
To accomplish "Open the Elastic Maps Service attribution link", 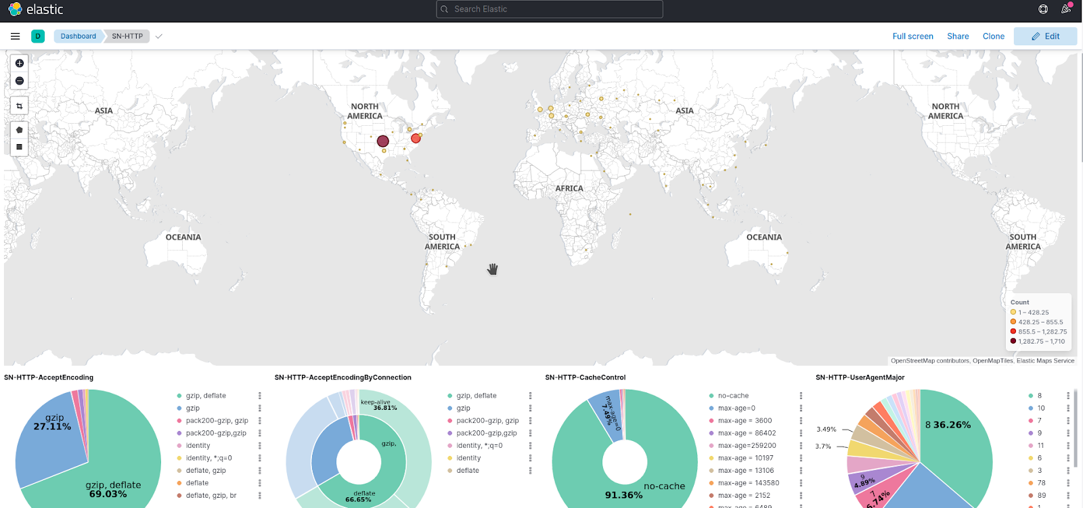I will tap(1045, 361).
